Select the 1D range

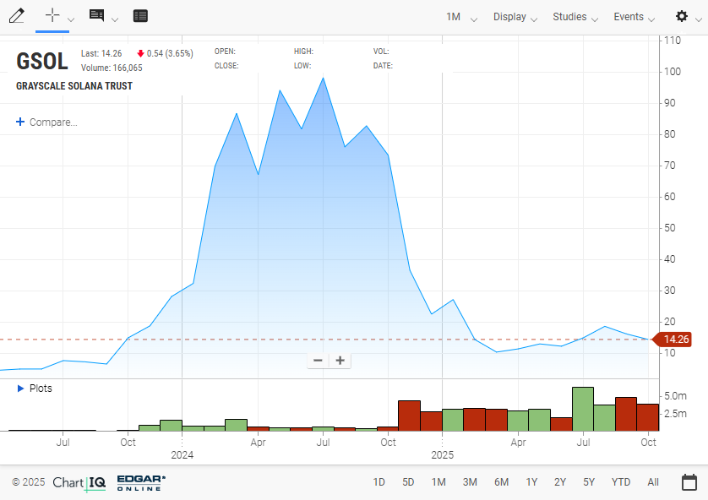pos(379,482)
